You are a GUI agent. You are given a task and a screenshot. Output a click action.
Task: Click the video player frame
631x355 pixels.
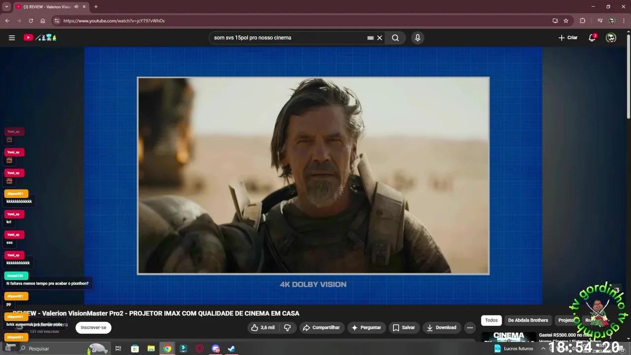pos(313,176)
